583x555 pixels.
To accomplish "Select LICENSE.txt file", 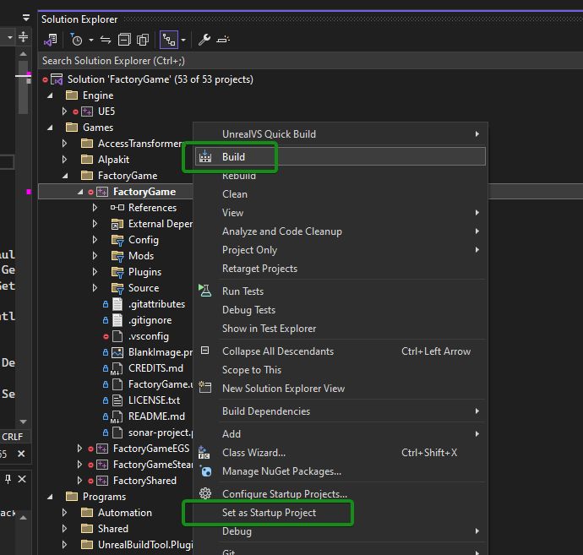I will [154, 400].
